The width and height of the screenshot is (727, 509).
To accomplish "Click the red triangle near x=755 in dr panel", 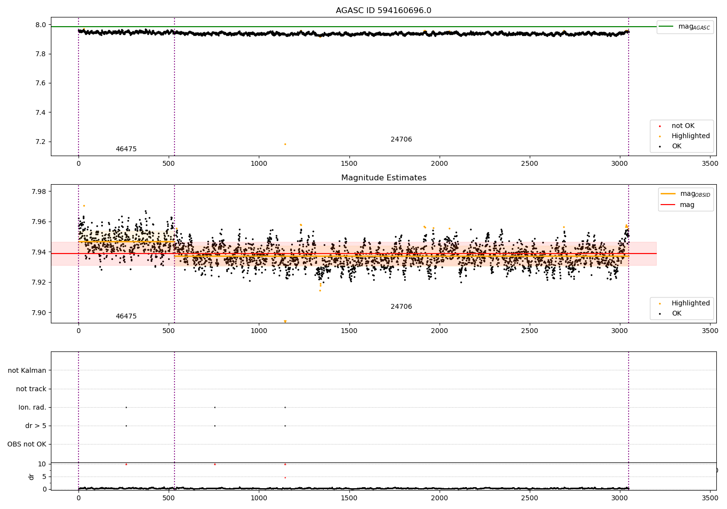I will click(215, 464).
